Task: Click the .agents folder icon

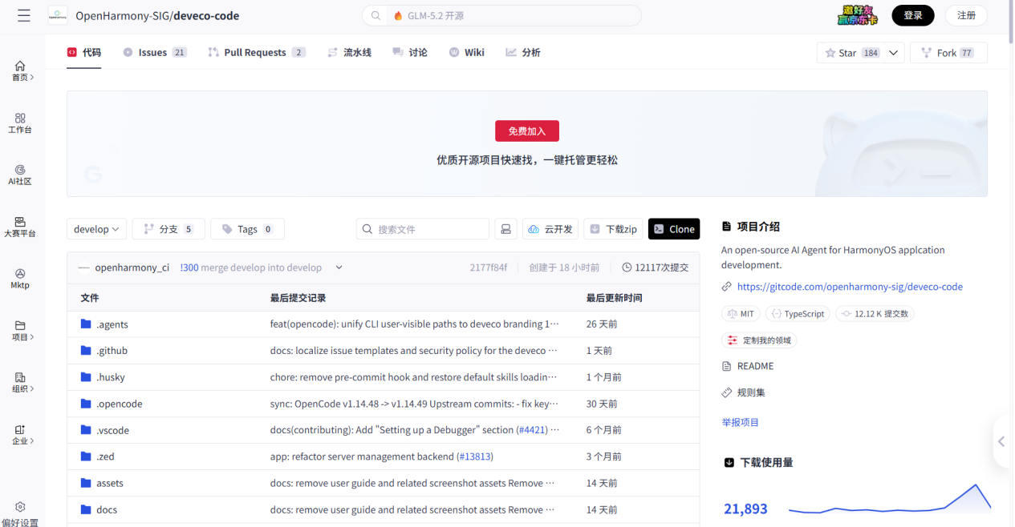Action: click(86, 324)
